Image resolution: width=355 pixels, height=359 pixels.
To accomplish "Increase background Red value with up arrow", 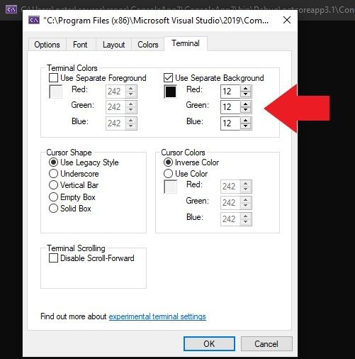I will tap(246, 89).
